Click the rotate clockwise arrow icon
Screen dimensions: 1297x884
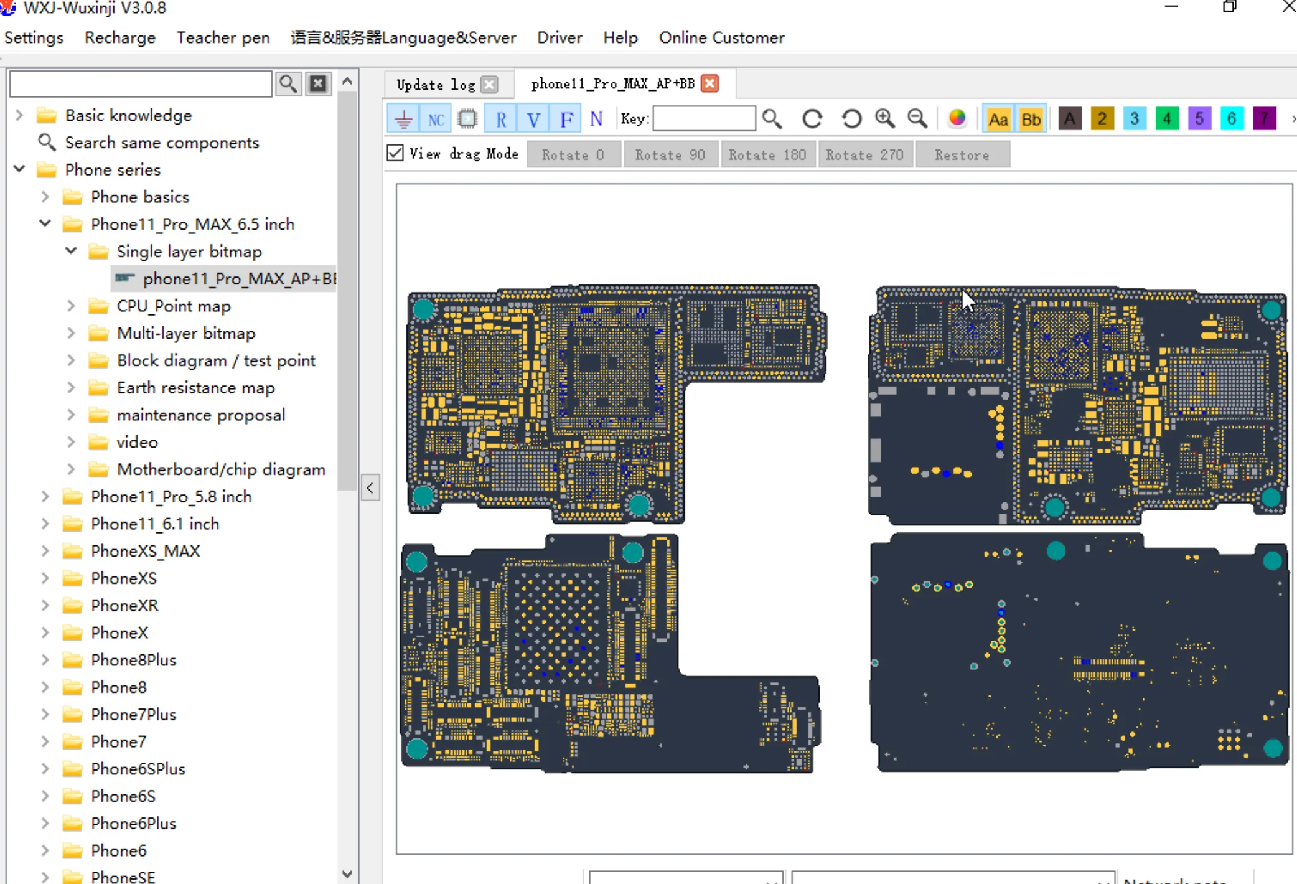point(812,118)
